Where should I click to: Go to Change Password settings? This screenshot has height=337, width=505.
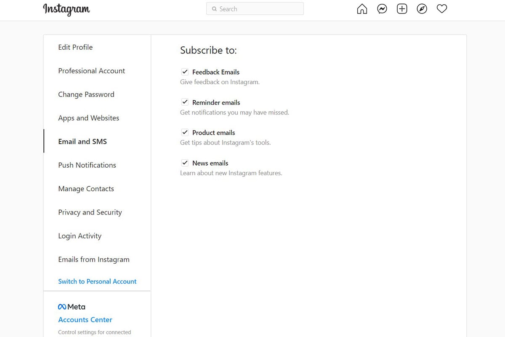click(86, 94)
